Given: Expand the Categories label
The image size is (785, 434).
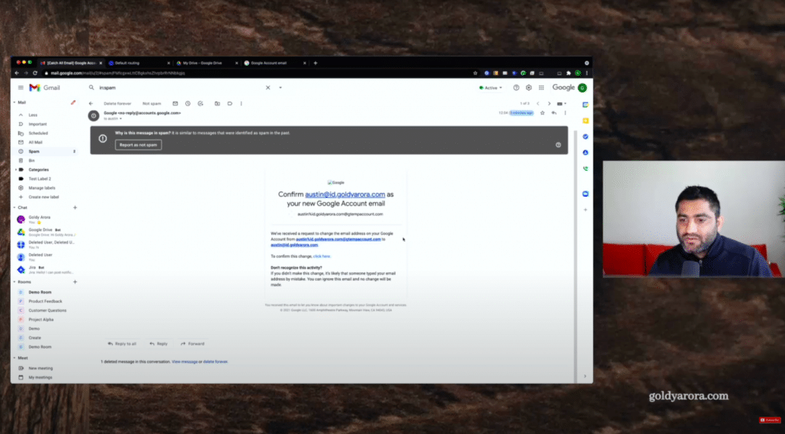Looking at the screenshot, I should [x=15, y=170].
